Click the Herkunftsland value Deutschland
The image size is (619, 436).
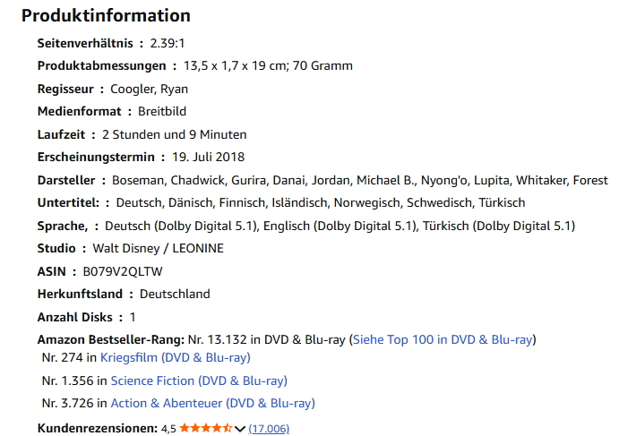pyautogui.click(x=175, y=294)
